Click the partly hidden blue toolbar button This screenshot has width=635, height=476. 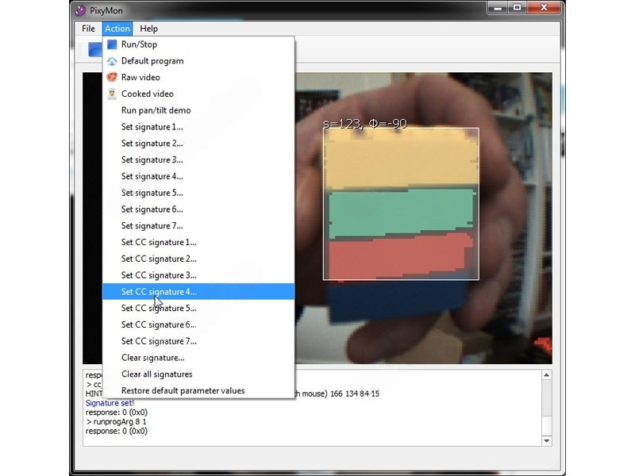pos(94,49)
